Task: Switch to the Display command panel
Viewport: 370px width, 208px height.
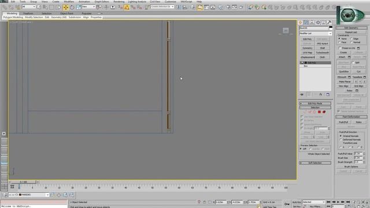Action: [323, 23]
